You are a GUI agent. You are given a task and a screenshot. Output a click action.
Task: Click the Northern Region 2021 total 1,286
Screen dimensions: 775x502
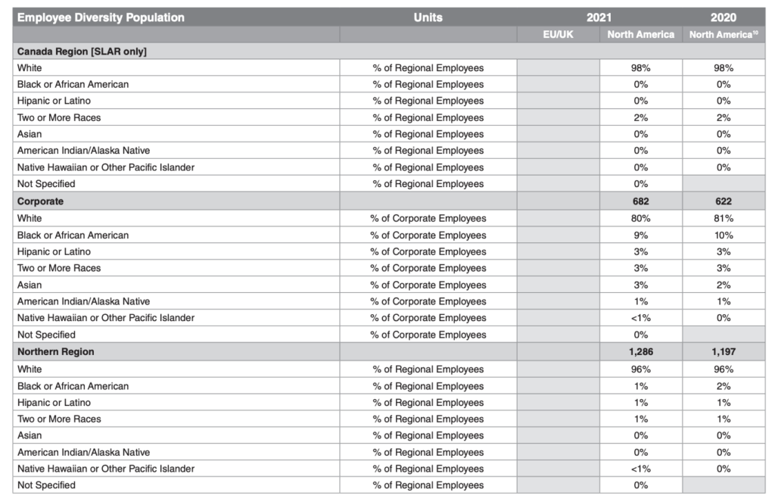click(x=640, y=352)
